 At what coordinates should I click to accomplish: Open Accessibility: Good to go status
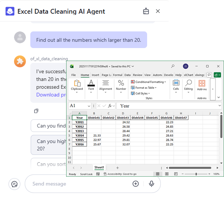coord(120,174)
